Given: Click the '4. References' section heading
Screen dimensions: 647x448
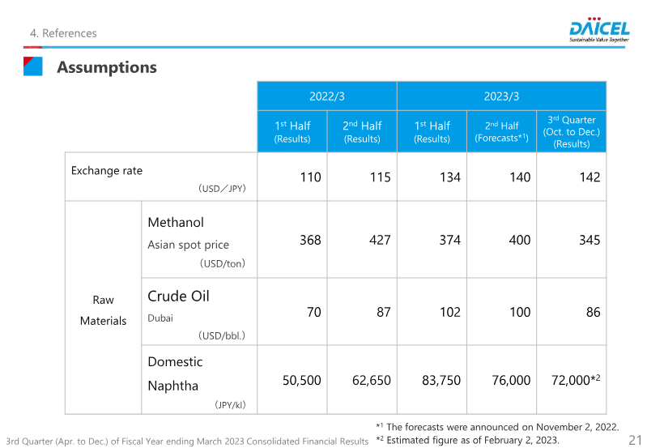Looking at the screenshot, I should [x=63, y=33].
